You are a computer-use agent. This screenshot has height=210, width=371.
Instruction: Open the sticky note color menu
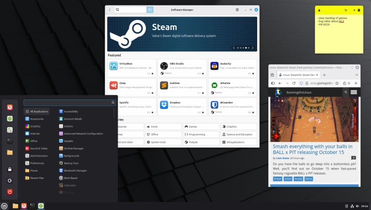pyautogui.click(x=319, y=10)
